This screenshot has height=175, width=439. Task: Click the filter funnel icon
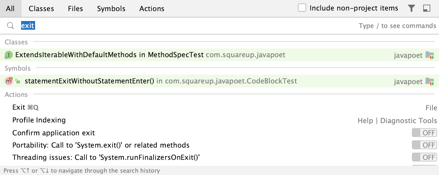coord(411,8)
